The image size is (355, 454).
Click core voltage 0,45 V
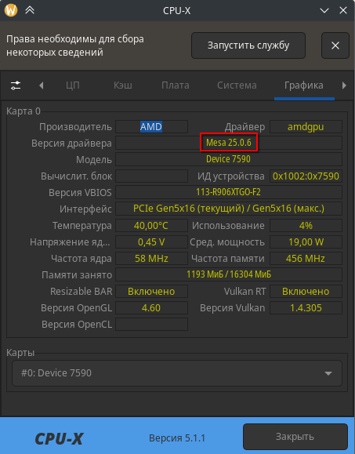tap(151, 242)
